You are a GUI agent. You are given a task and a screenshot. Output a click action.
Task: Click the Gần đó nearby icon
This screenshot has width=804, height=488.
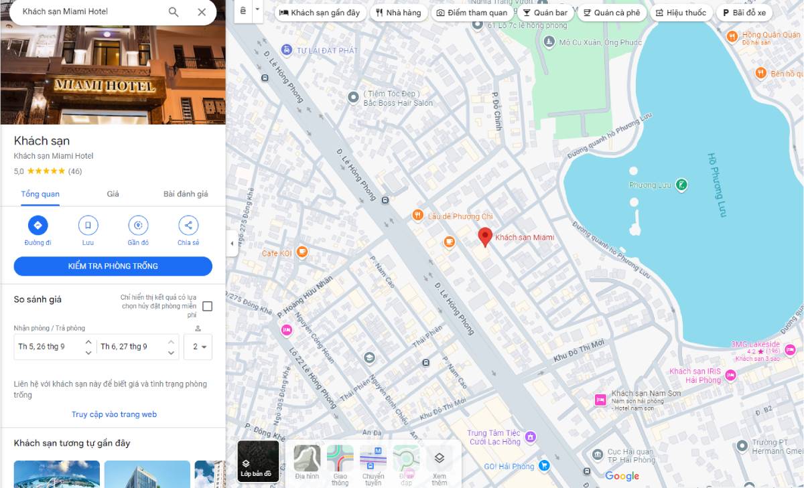click(x=138, y=226)
